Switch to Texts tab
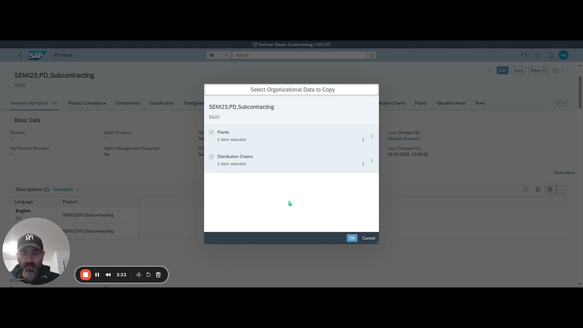583x328 pixels. point(480,103)
